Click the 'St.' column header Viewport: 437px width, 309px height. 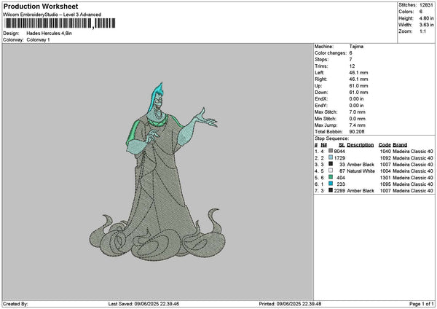[x=342, y=145]
